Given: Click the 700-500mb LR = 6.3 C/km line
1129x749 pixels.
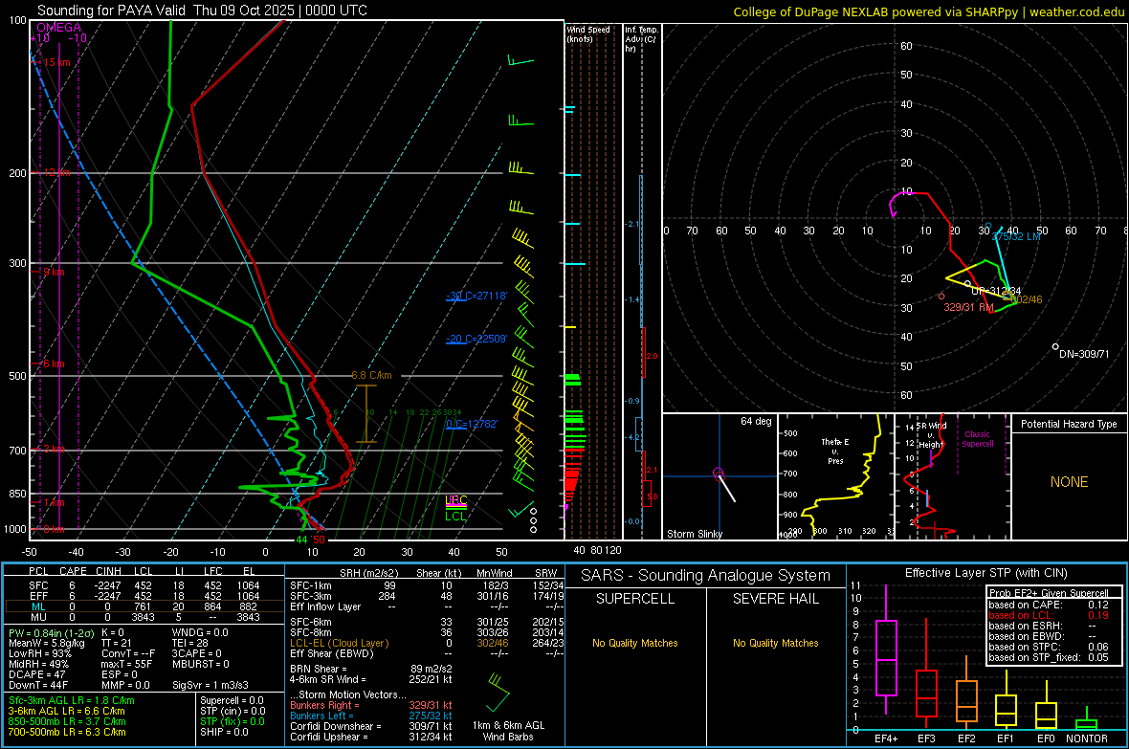Looking at the screenshot, I should tap(67, 732).
